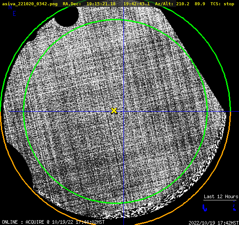Click the RA value 19:15:21.18
The image size is (239, 225).
tap(101, 4)
